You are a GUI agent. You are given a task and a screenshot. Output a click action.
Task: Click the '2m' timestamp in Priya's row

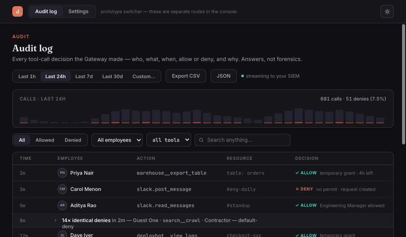click(22, 173)
